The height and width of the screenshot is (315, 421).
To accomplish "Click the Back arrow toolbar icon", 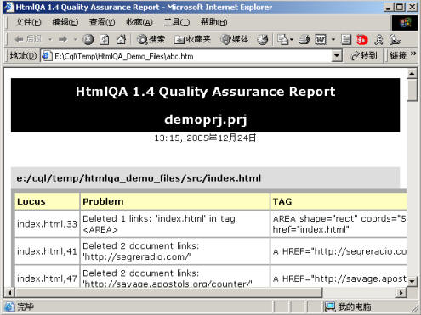I will (x=19, y=39).
